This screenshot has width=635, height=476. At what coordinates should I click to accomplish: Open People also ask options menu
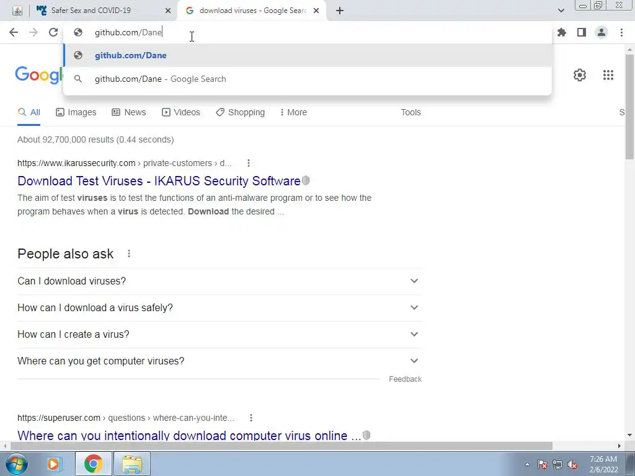pyautogui.click(x=129, y=253)
